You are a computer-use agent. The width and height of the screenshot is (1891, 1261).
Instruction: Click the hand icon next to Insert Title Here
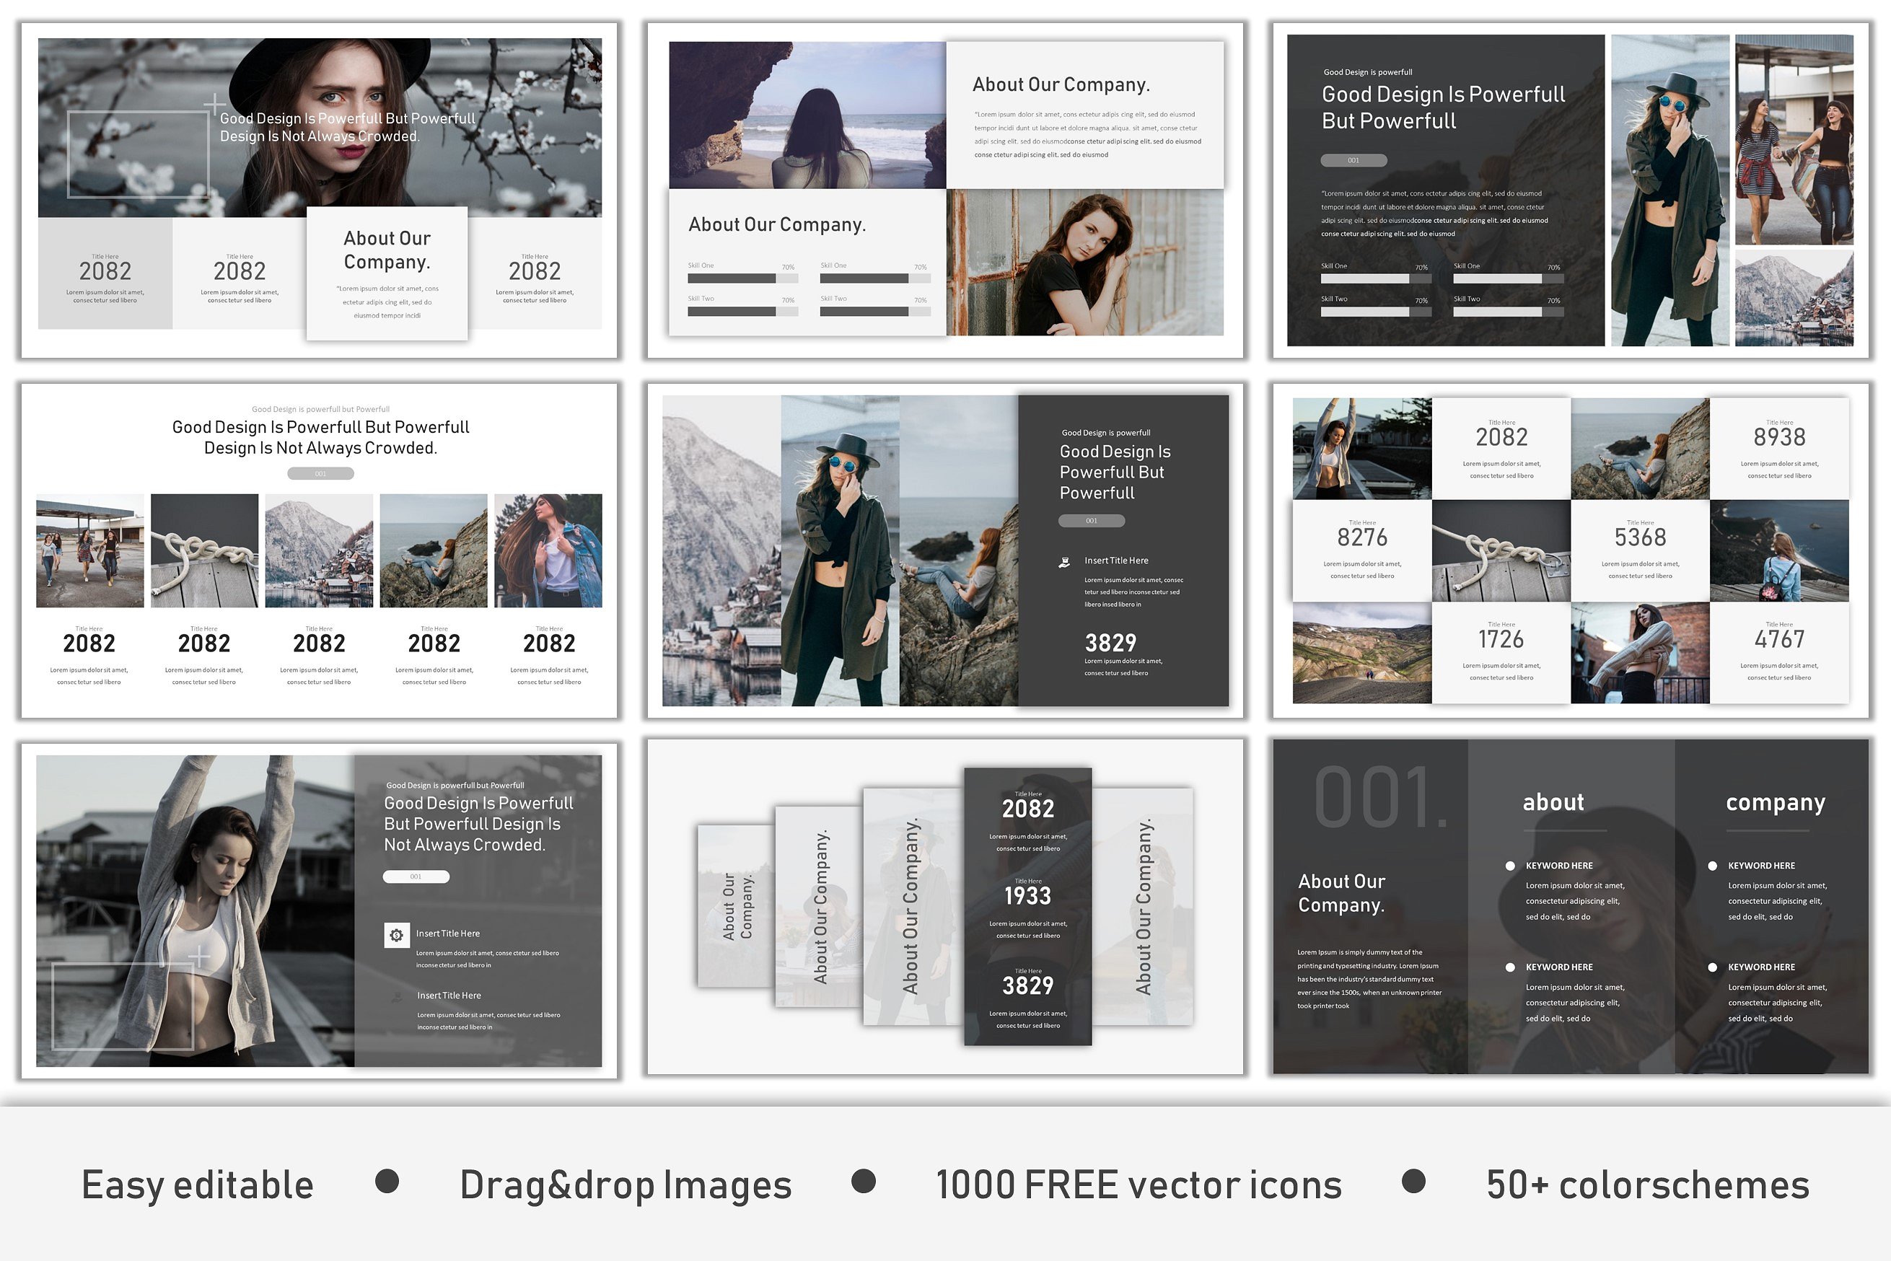(x=1064, y=562)
